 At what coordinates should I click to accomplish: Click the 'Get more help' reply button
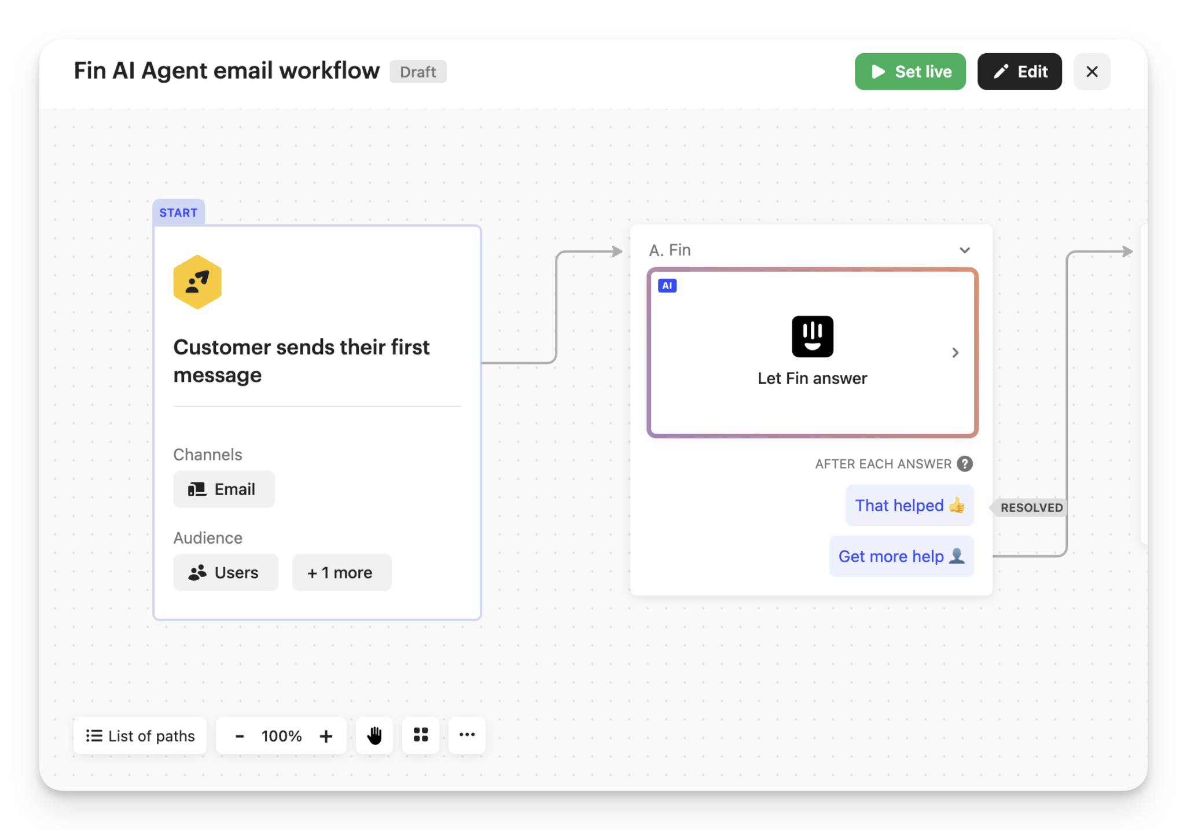901,556
